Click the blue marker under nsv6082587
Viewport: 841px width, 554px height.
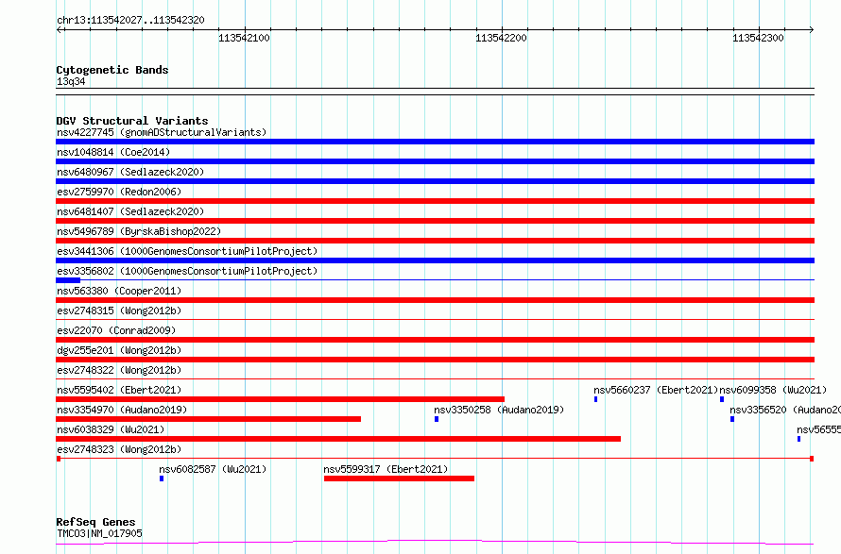tap(162, 478)
